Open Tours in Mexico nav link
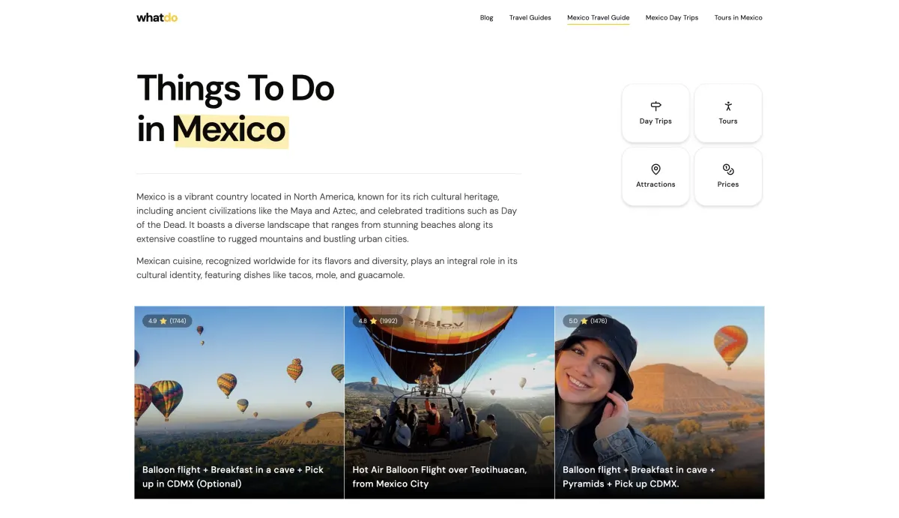899x518 pixels. point(739,18)
